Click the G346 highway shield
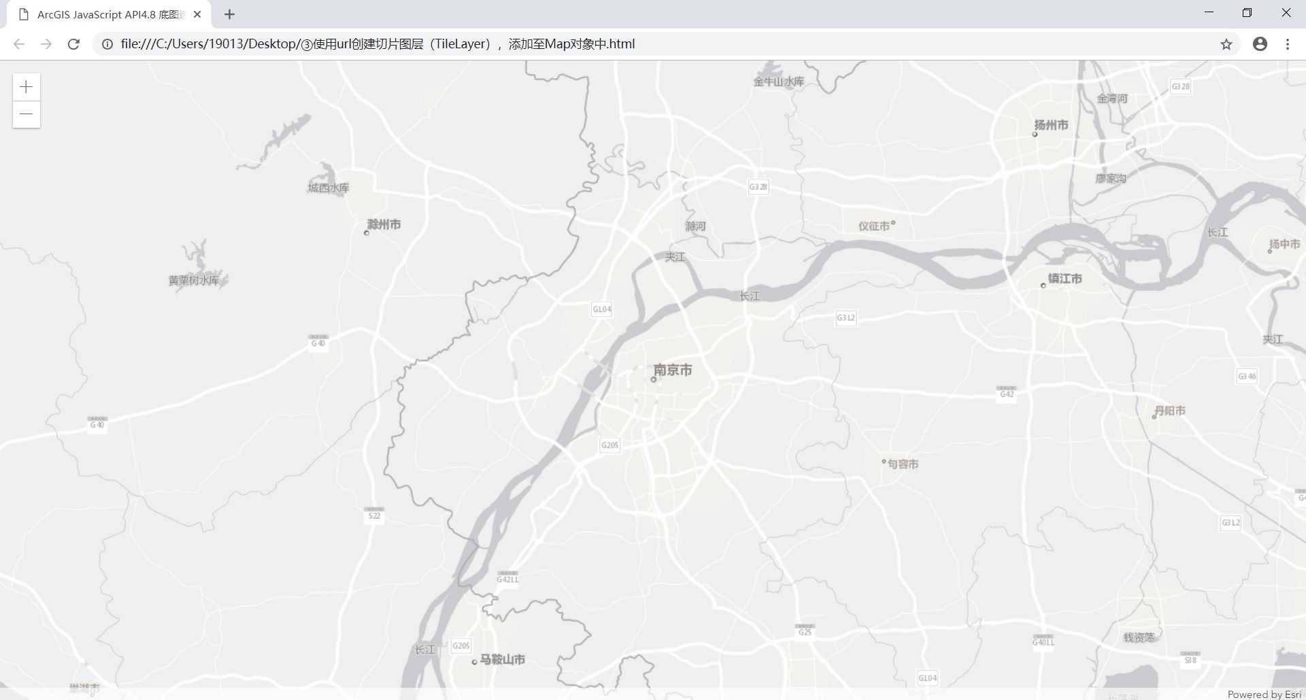 click(1247, 377)
